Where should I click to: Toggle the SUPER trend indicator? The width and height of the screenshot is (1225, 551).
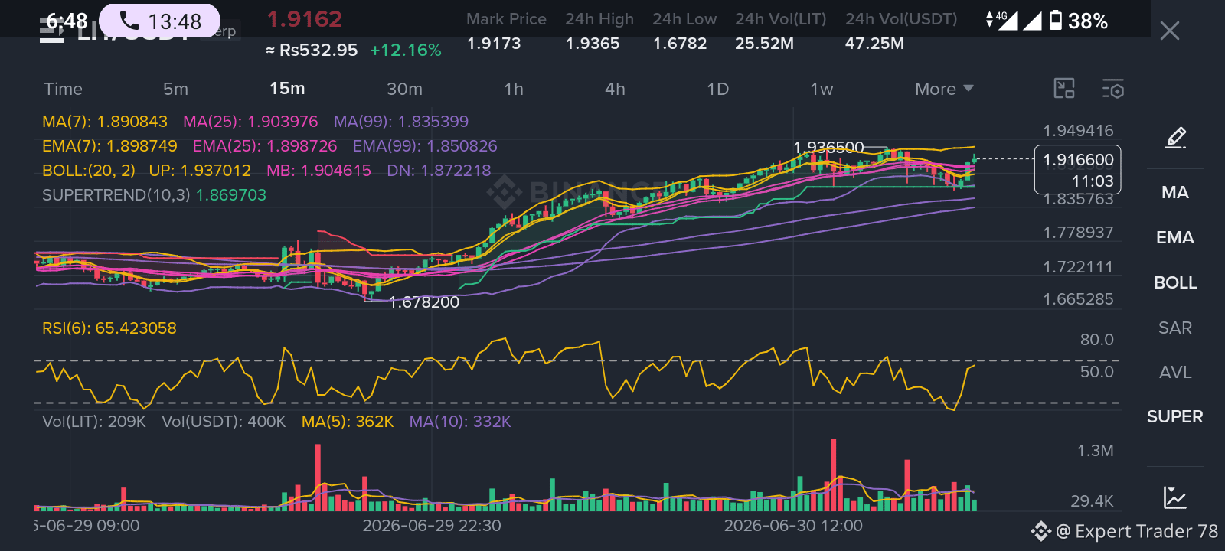pos(1175,416)
